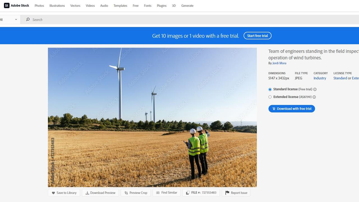Open the Fonts menu item

148,6
